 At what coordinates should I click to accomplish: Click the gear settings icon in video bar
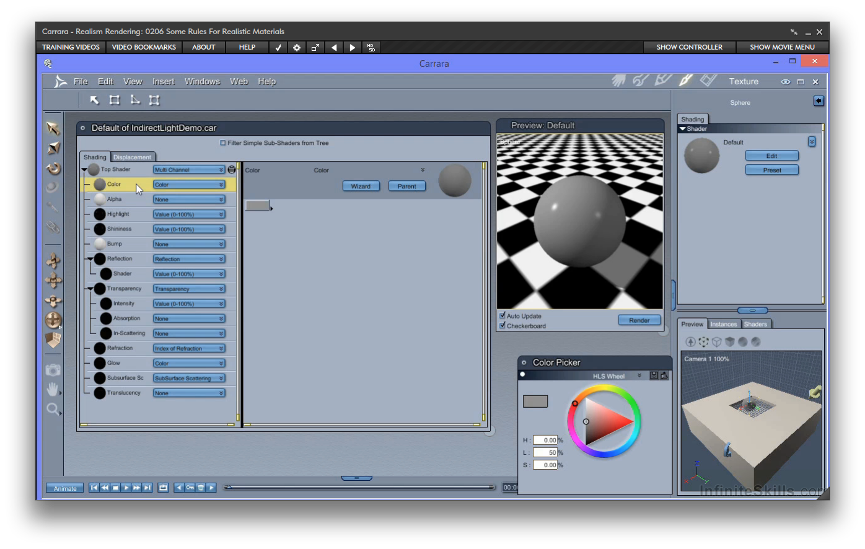[x=297, y=47]
